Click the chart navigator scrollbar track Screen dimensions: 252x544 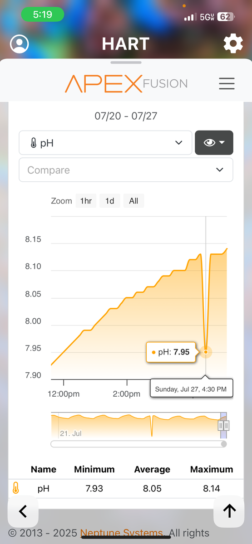(138, 444)
